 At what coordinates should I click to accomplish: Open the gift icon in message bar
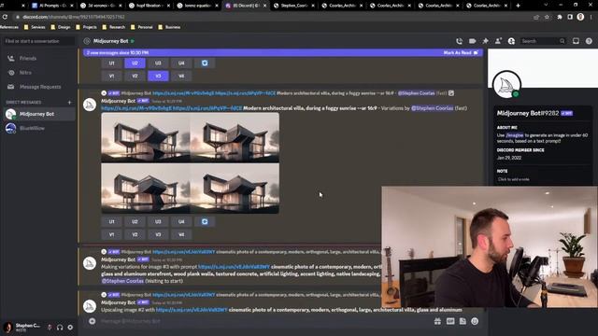click(x=437, y=321)
